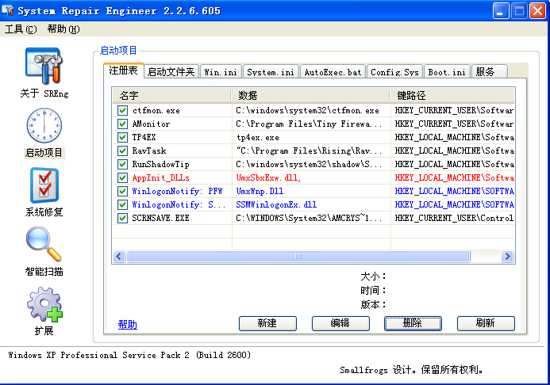Click the tp4ex.exe data cell
550x385 pixels.
258,138
